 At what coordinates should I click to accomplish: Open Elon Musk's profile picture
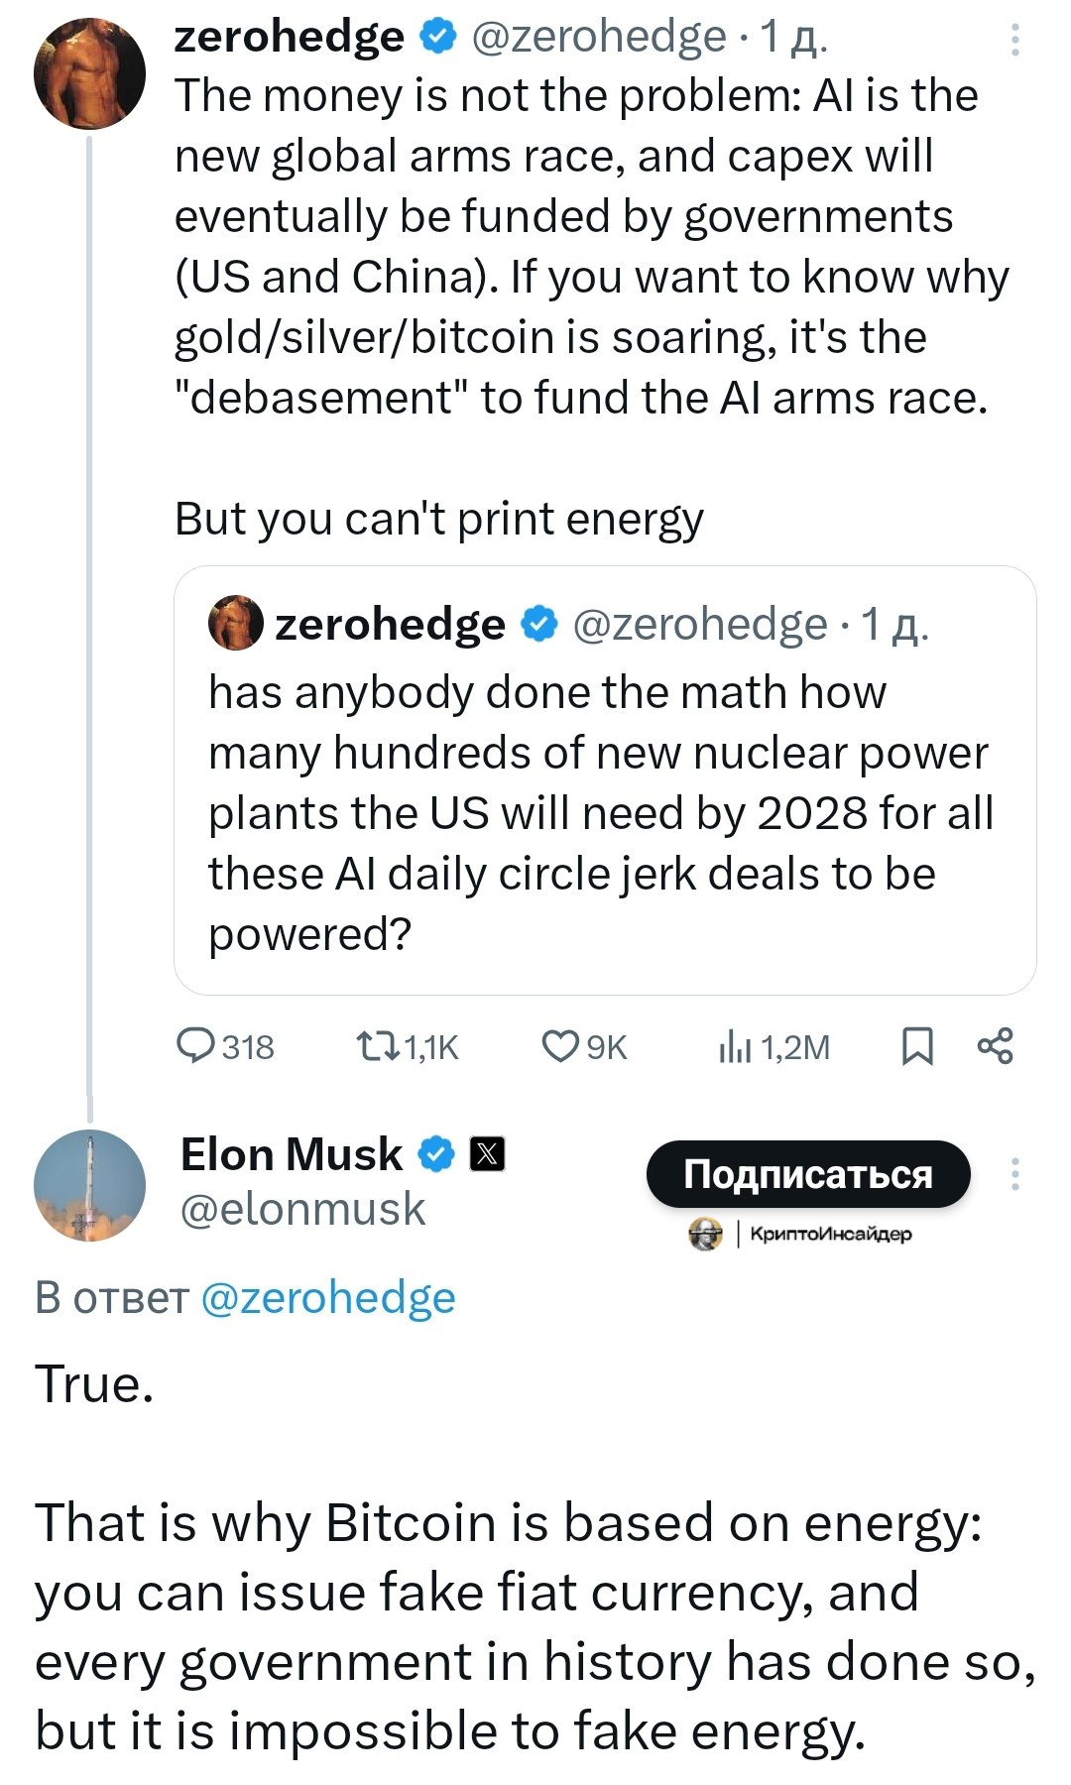tap(89, 1186)
